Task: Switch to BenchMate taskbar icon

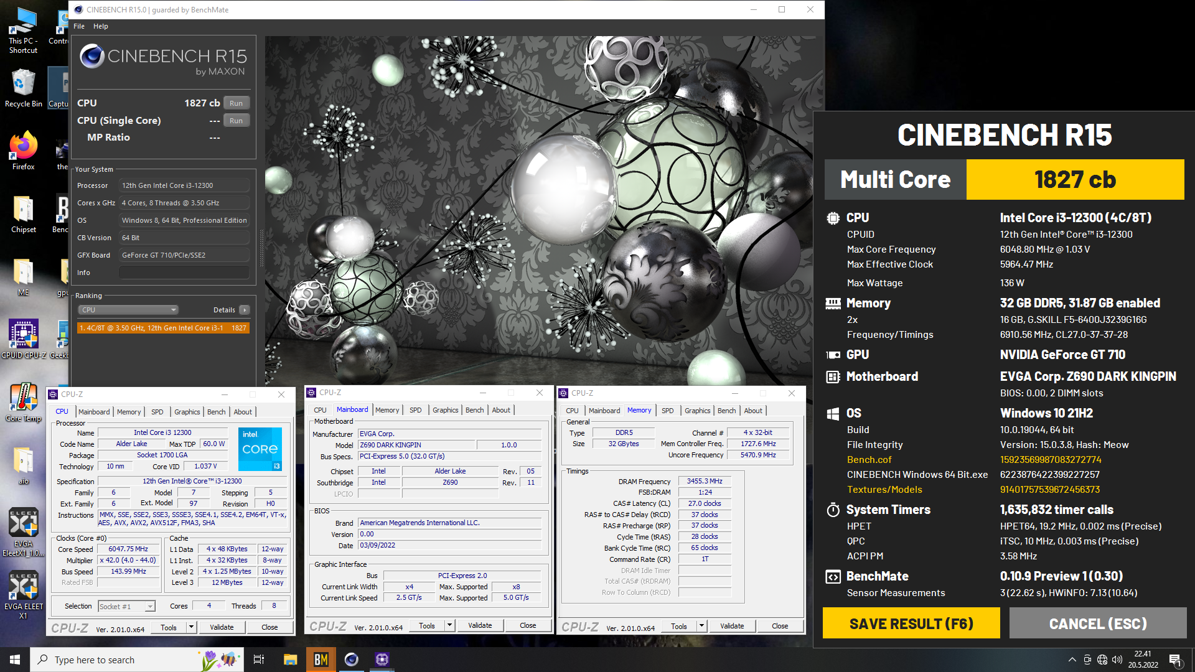Action: click(321, 660)
